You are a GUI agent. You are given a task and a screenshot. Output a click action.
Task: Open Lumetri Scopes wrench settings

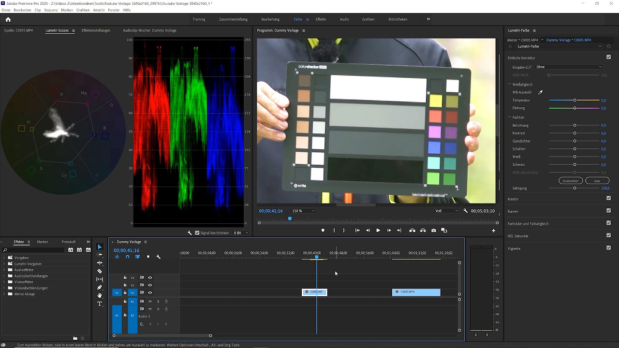pos(190,233)
